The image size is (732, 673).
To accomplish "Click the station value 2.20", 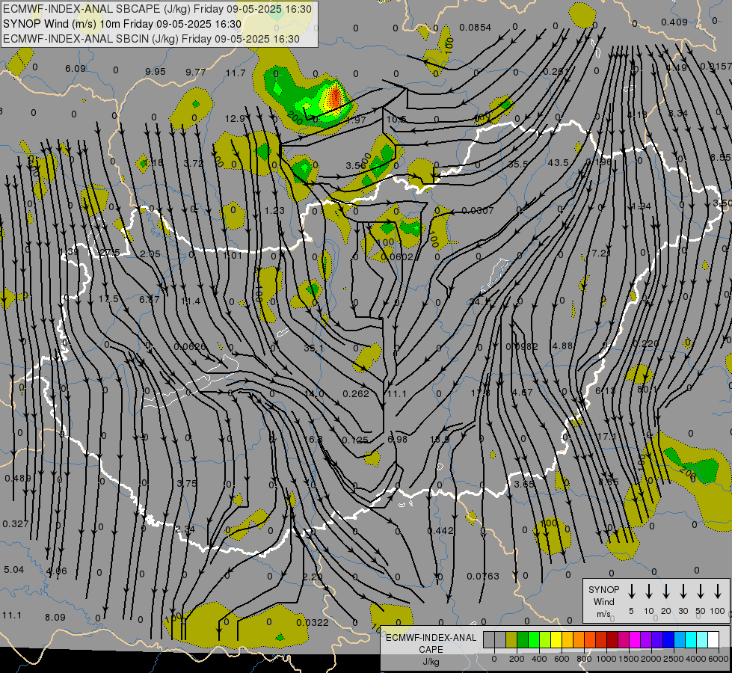I will tap(313, 577).
